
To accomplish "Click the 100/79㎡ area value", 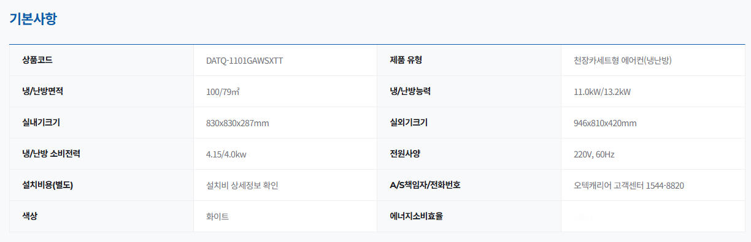I will [223, 92].
